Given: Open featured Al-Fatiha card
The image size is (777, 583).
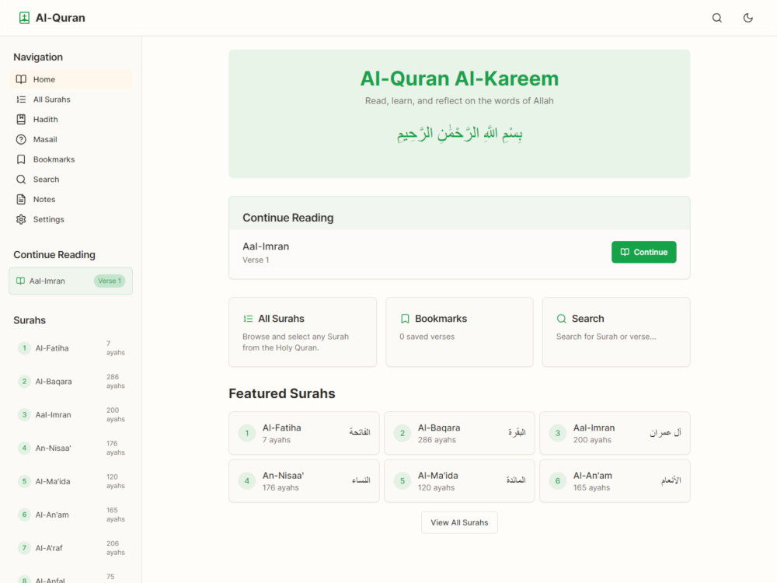Looking at the screenshot, I should tap(304, 433).
